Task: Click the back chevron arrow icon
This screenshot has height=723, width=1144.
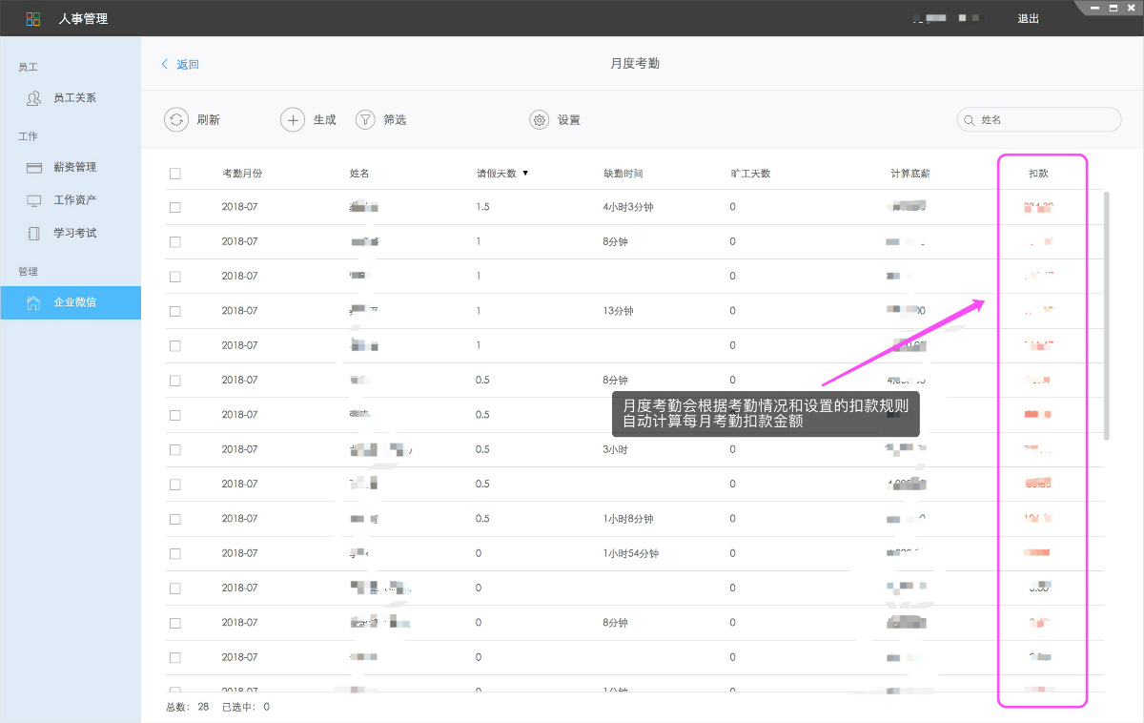Action: tap(165, 64)
